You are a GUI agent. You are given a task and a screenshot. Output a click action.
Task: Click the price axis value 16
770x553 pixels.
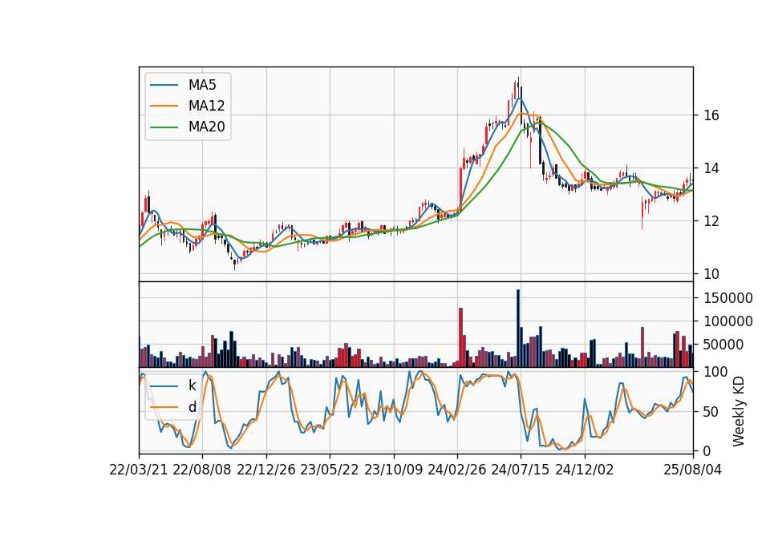point(711,115)
